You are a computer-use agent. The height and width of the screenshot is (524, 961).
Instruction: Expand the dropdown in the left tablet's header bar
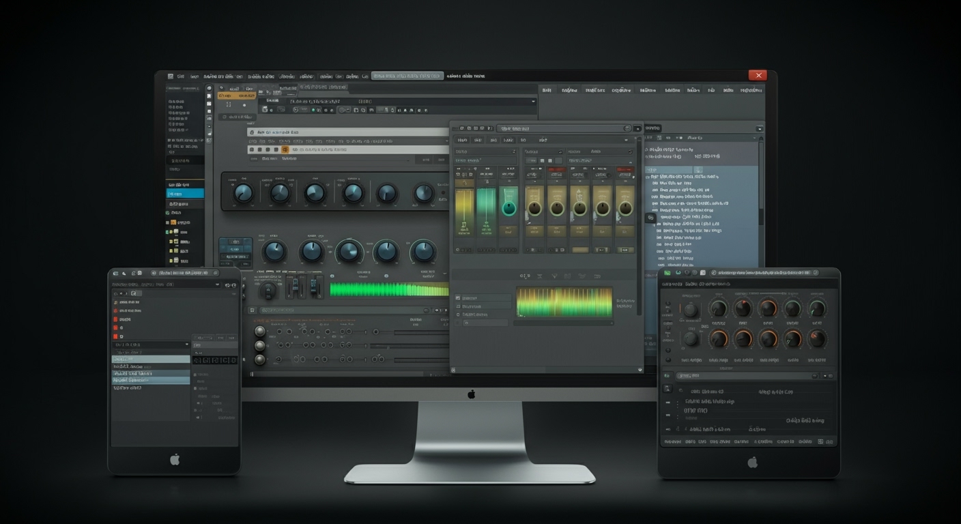(x=218, y=284)
